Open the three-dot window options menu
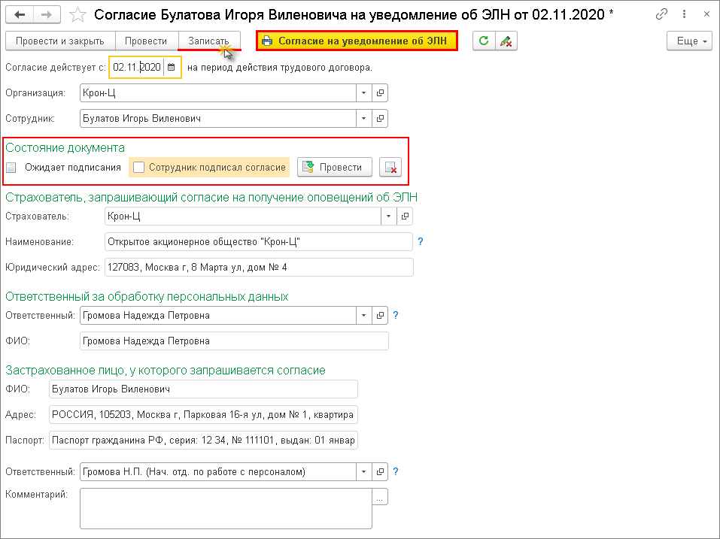This screenshot has height=539, width=720. [684, 14]
